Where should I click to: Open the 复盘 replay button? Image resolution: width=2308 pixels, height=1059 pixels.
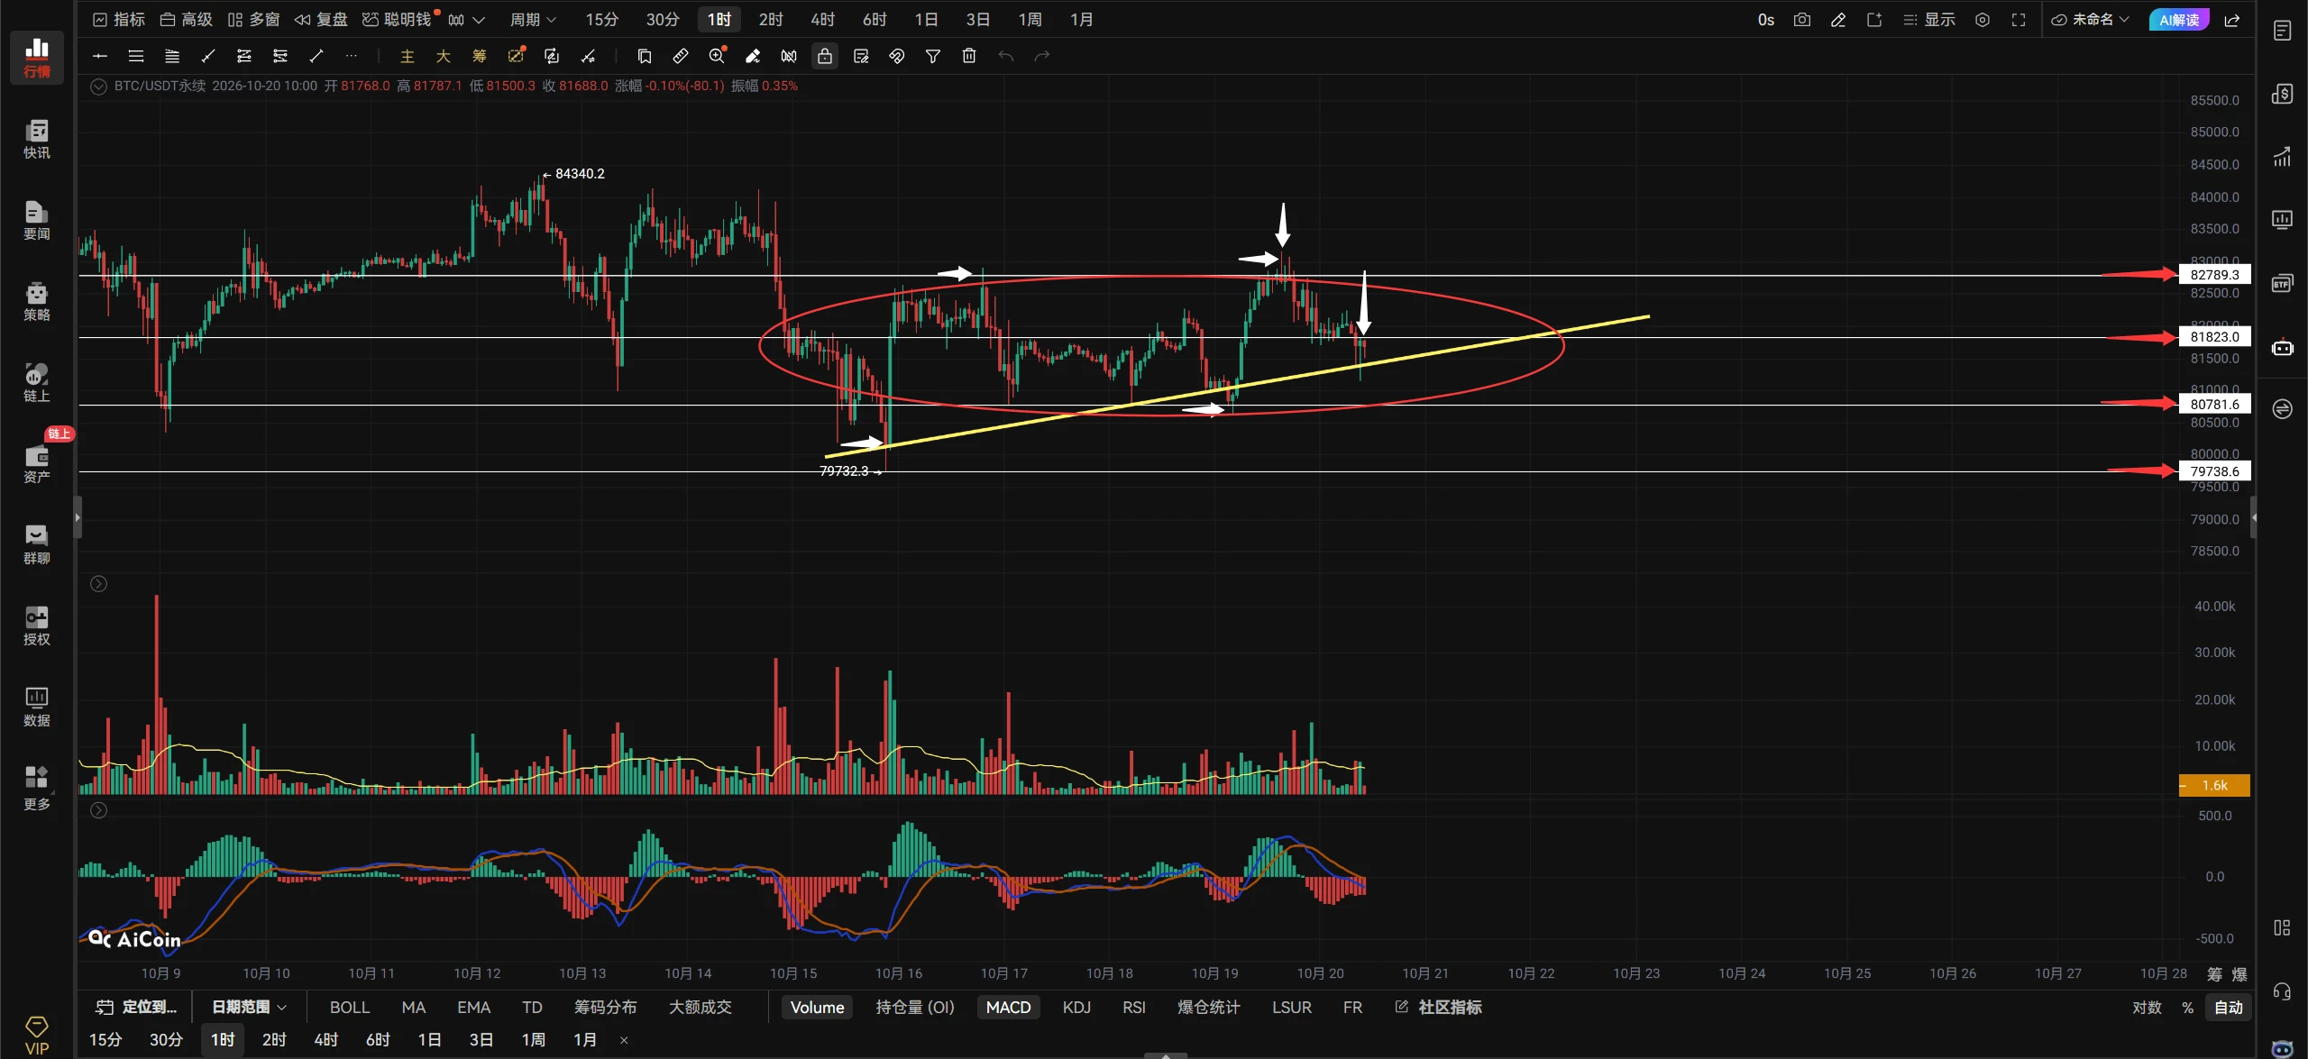(x=321, y=20)
